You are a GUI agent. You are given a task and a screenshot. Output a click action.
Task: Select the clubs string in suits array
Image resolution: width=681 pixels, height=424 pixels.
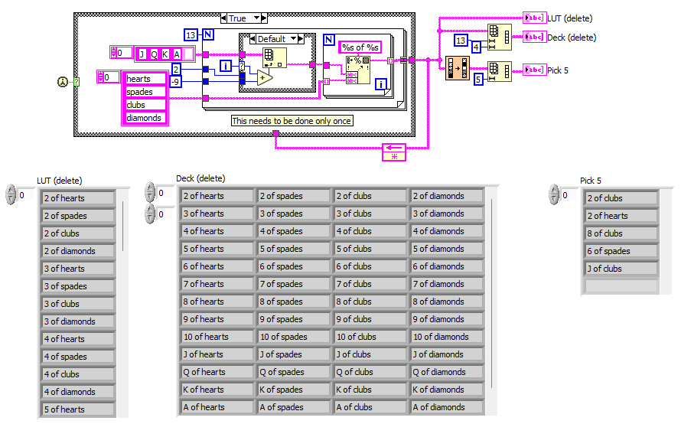[145, 105]
